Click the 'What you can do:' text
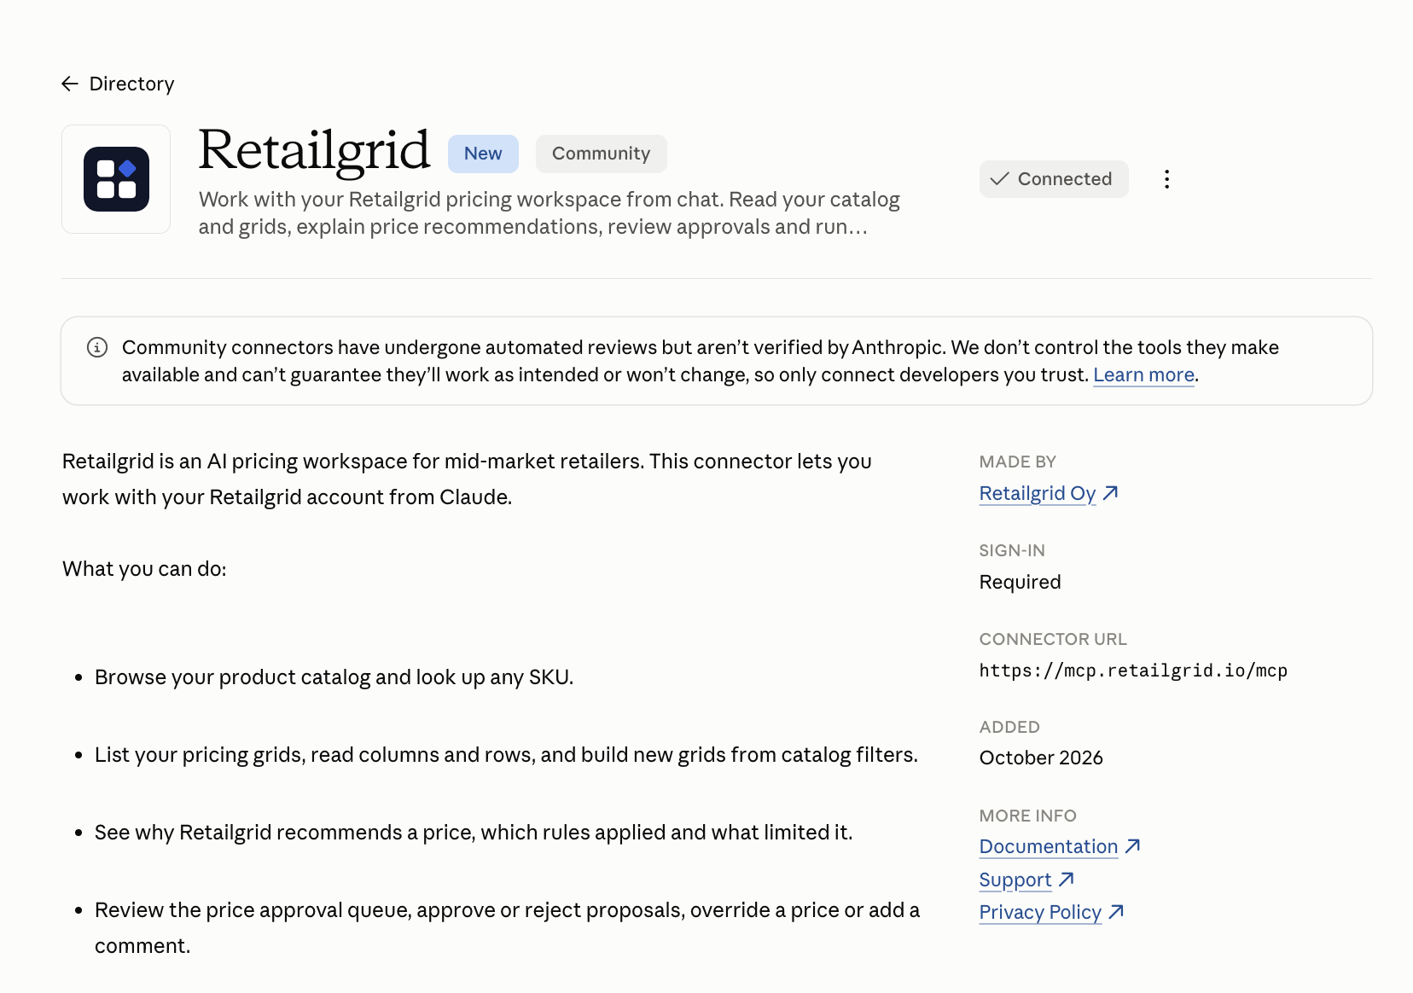Viewport: 1413px width, 993px height. pos(144,569)
